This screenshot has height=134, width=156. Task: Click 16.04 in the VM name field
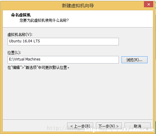point(28,41)
